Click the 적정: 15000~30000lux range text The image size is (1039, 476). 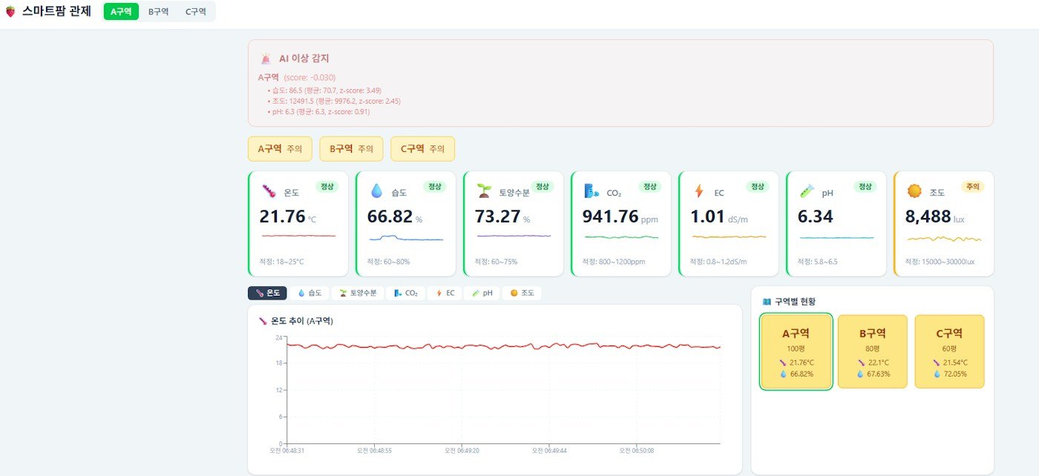click(940, 262)
